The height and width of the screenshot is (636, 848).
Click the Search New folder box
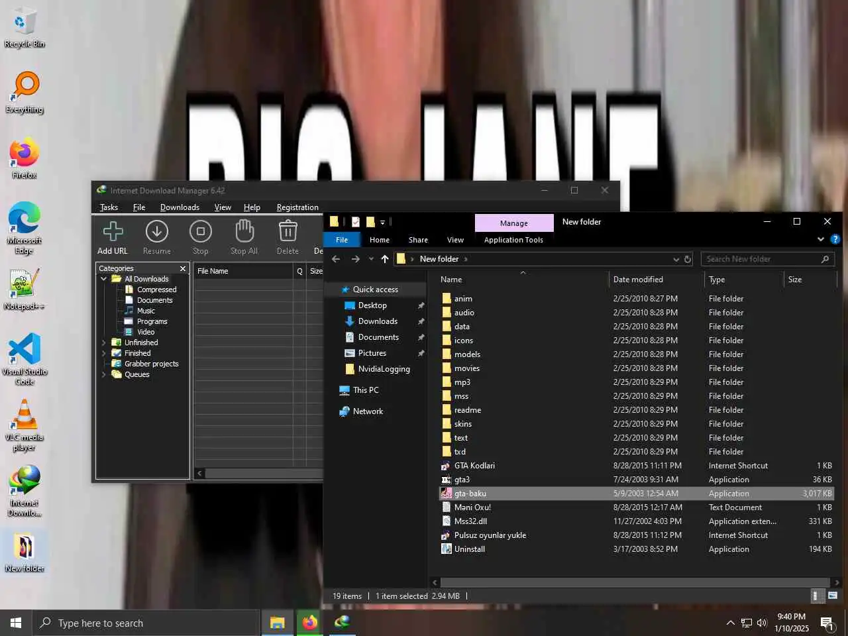[x=767, y=259]
